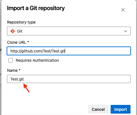This screenshot has width=137, height=115.
Task: Focus the Name input field
Action: point(69,79)
